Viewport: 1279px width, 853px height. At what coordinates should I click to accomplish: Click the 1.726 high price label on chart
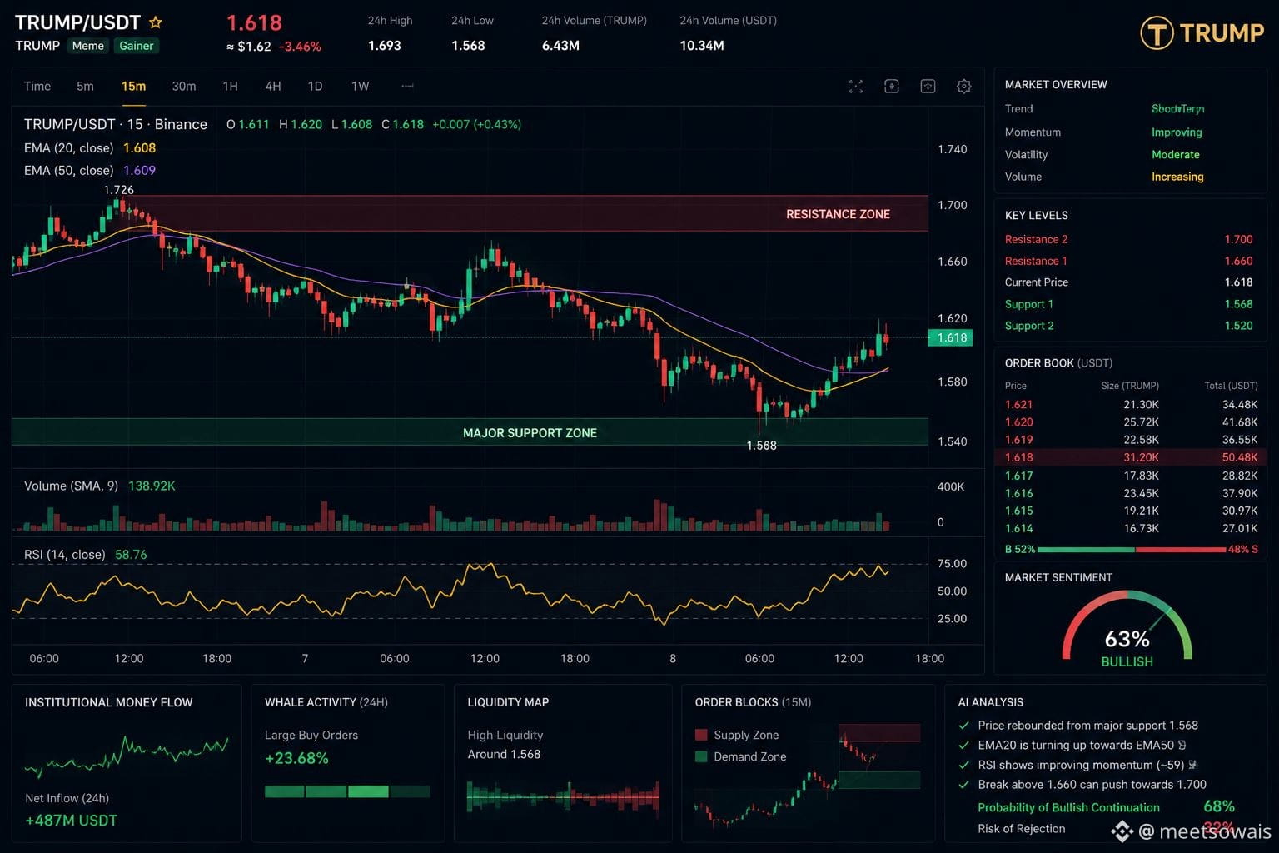[x=119, y=190]
